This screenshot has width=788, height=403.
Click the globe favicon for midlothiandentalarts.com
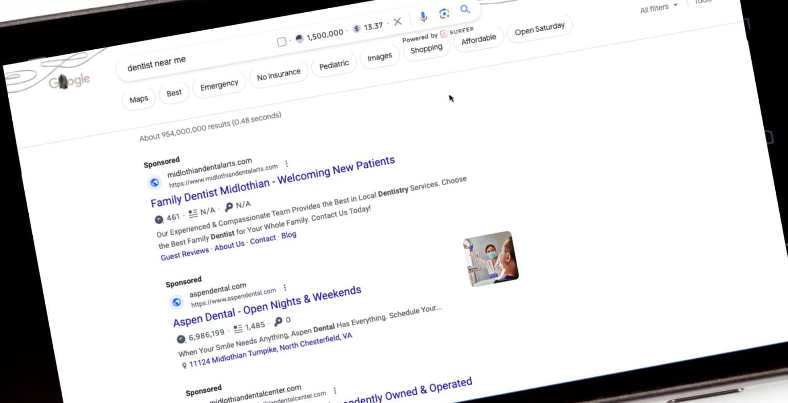pos(154,183)
